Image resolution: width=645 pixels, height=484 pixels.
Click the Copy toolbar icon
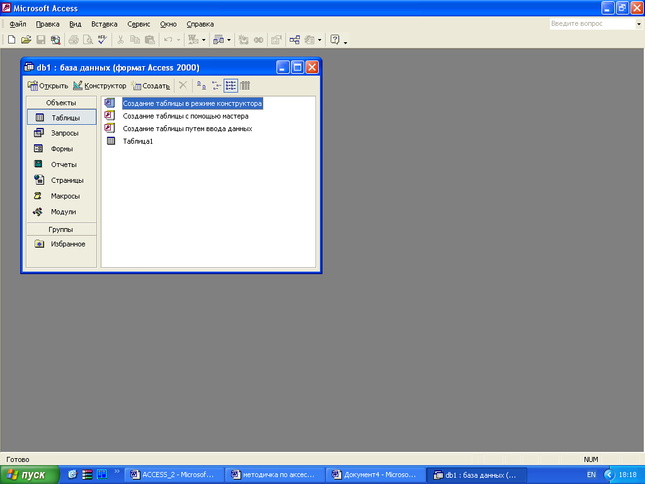click(135, 40)
